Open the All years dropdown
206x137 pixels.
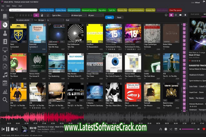[95, 15]
